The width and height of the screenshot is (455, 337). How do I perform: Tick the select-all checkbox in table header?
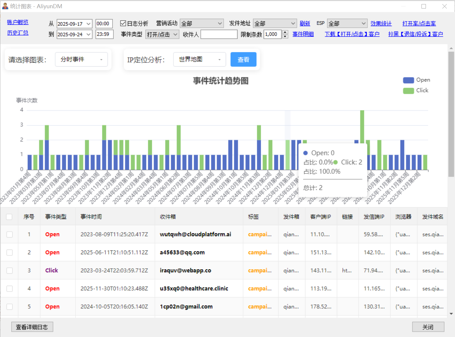(x=9, y=217)
